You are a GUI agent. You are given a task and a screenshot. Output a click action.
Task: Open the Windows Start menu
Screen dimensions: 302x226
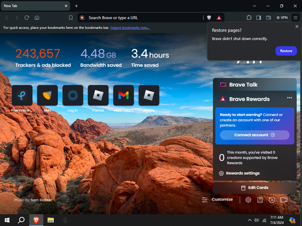pos(7,220)
